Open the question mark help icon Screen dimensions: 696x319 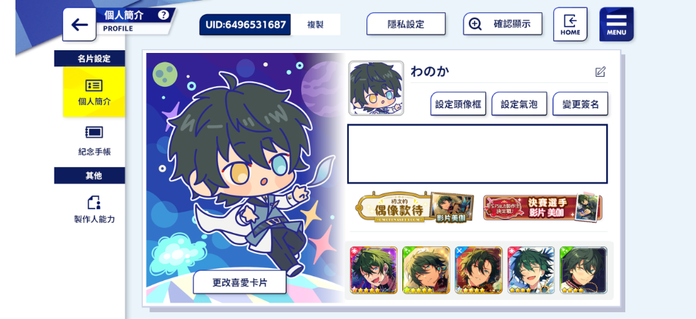click(163, 15)
